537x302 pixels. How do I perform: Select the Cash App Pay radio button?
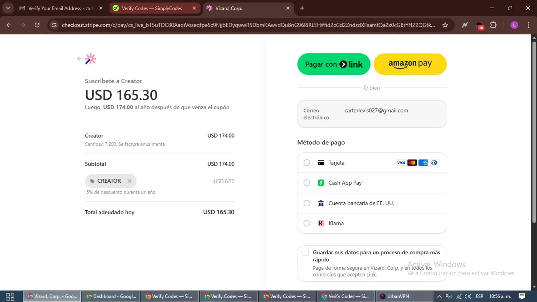click(307, 183)
